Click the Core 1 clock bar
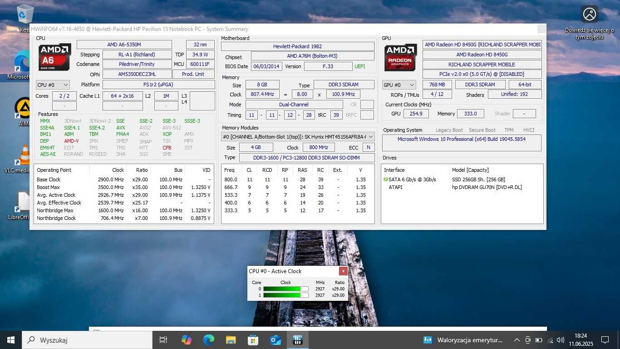620x349 pixels. pyautogui.click(x=285, y=295)
